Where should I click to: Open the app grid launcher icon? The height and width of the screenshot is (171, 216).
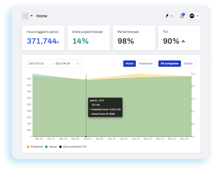tap(25, 16)
